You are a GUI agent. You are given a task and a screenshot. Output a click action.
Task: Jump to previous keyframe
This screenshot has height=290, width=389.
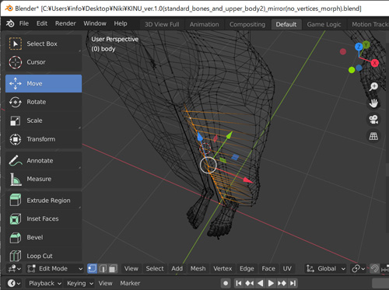[x=250, y=283]
